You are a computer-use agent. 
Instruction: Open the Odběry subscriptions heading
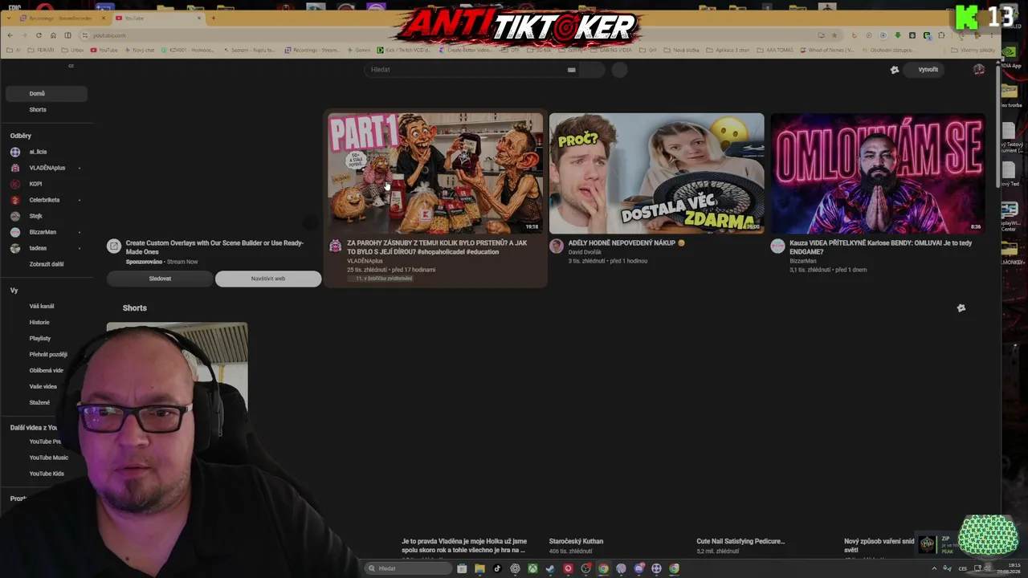tap(21, 136)
